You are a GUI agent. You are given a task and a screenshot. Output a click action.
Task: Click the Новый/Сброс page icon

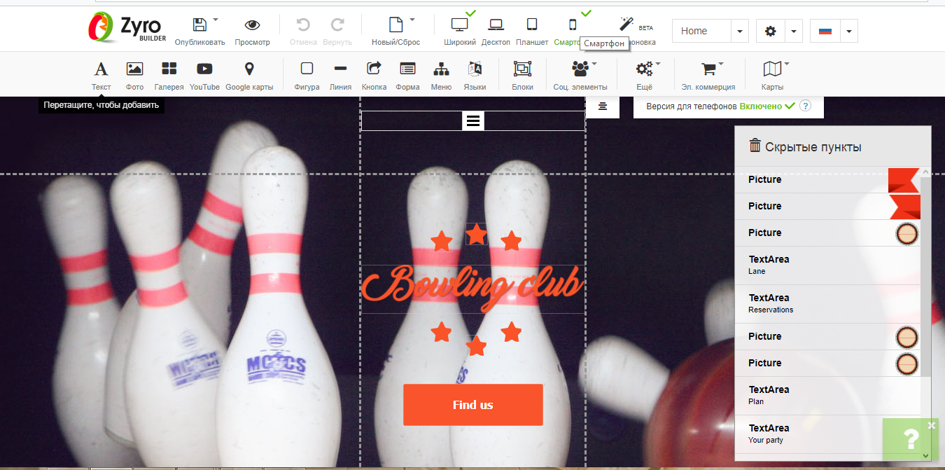click(x=395, y=25)
